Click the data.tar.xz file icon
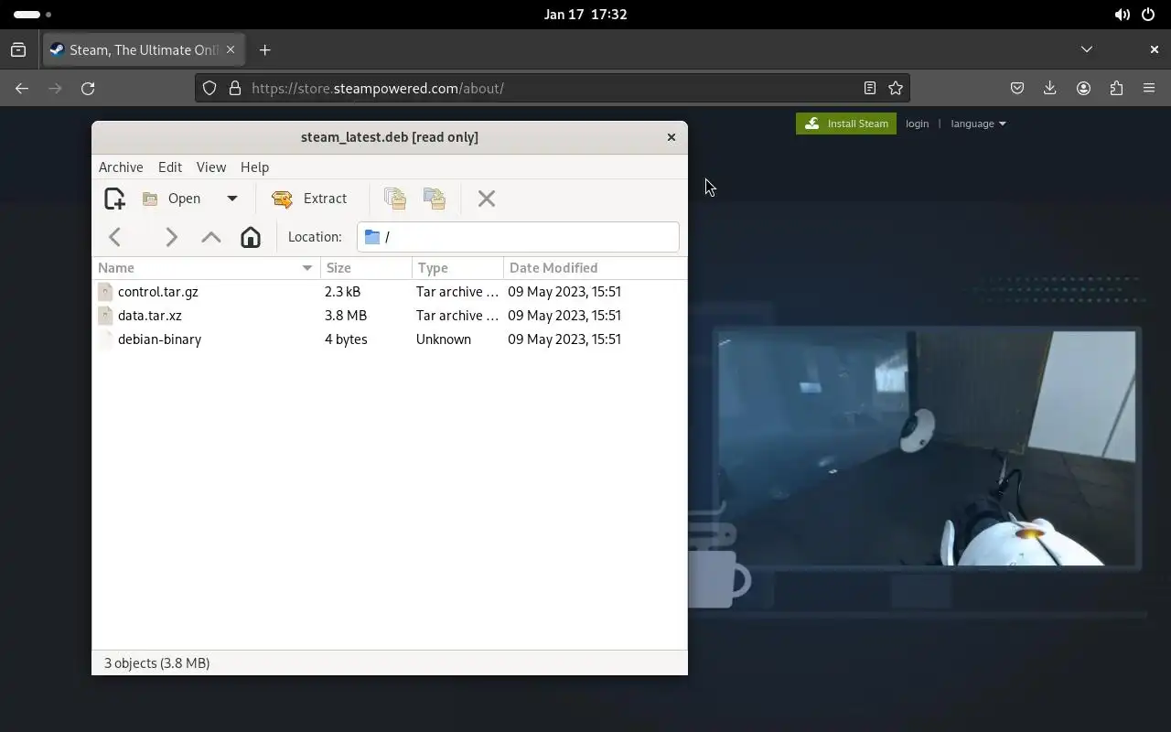Viewport: 1171px width, 732px height. 105,316
